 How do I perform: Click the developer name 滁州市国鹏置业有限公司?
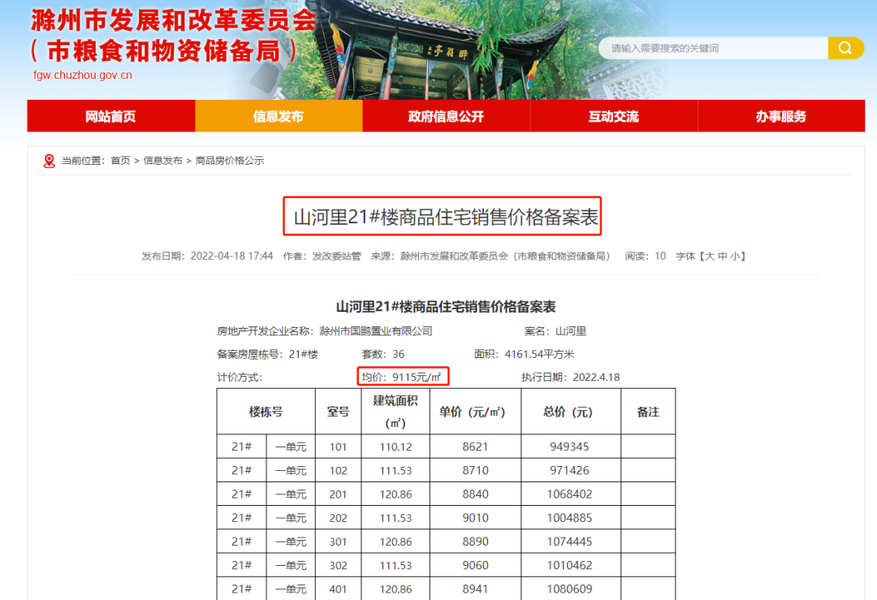tap(376, 331)
